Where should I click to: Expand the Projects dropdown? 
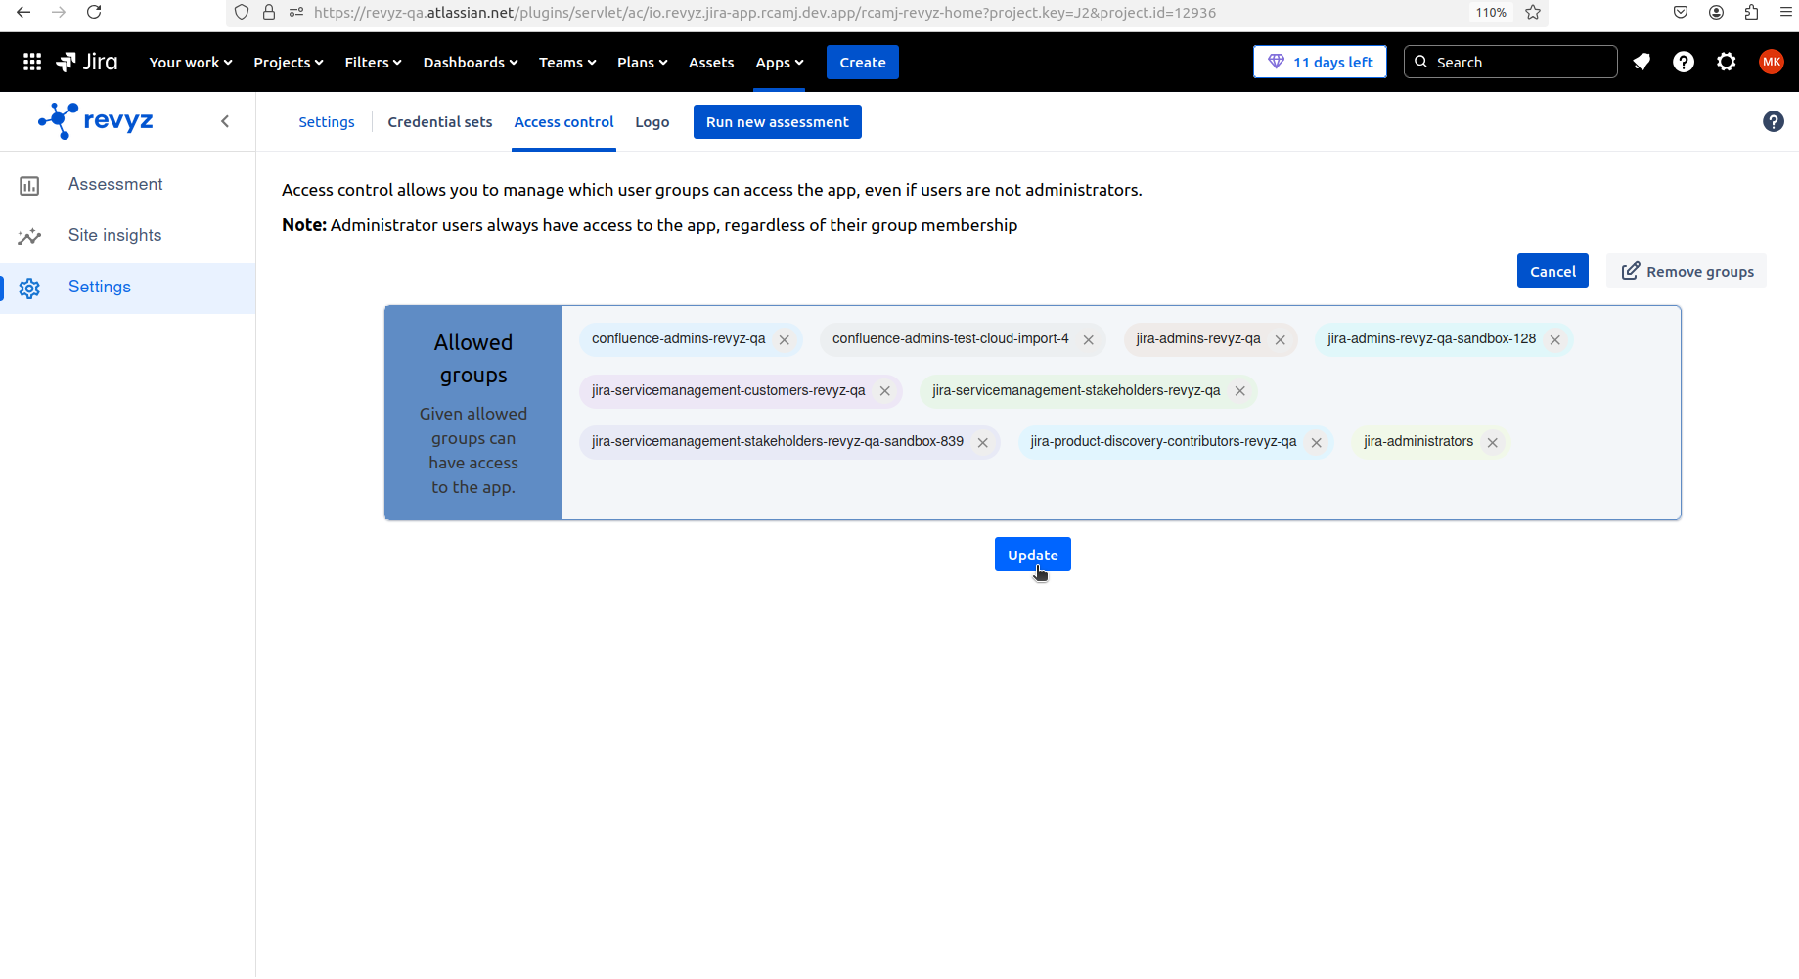[289, 62]
